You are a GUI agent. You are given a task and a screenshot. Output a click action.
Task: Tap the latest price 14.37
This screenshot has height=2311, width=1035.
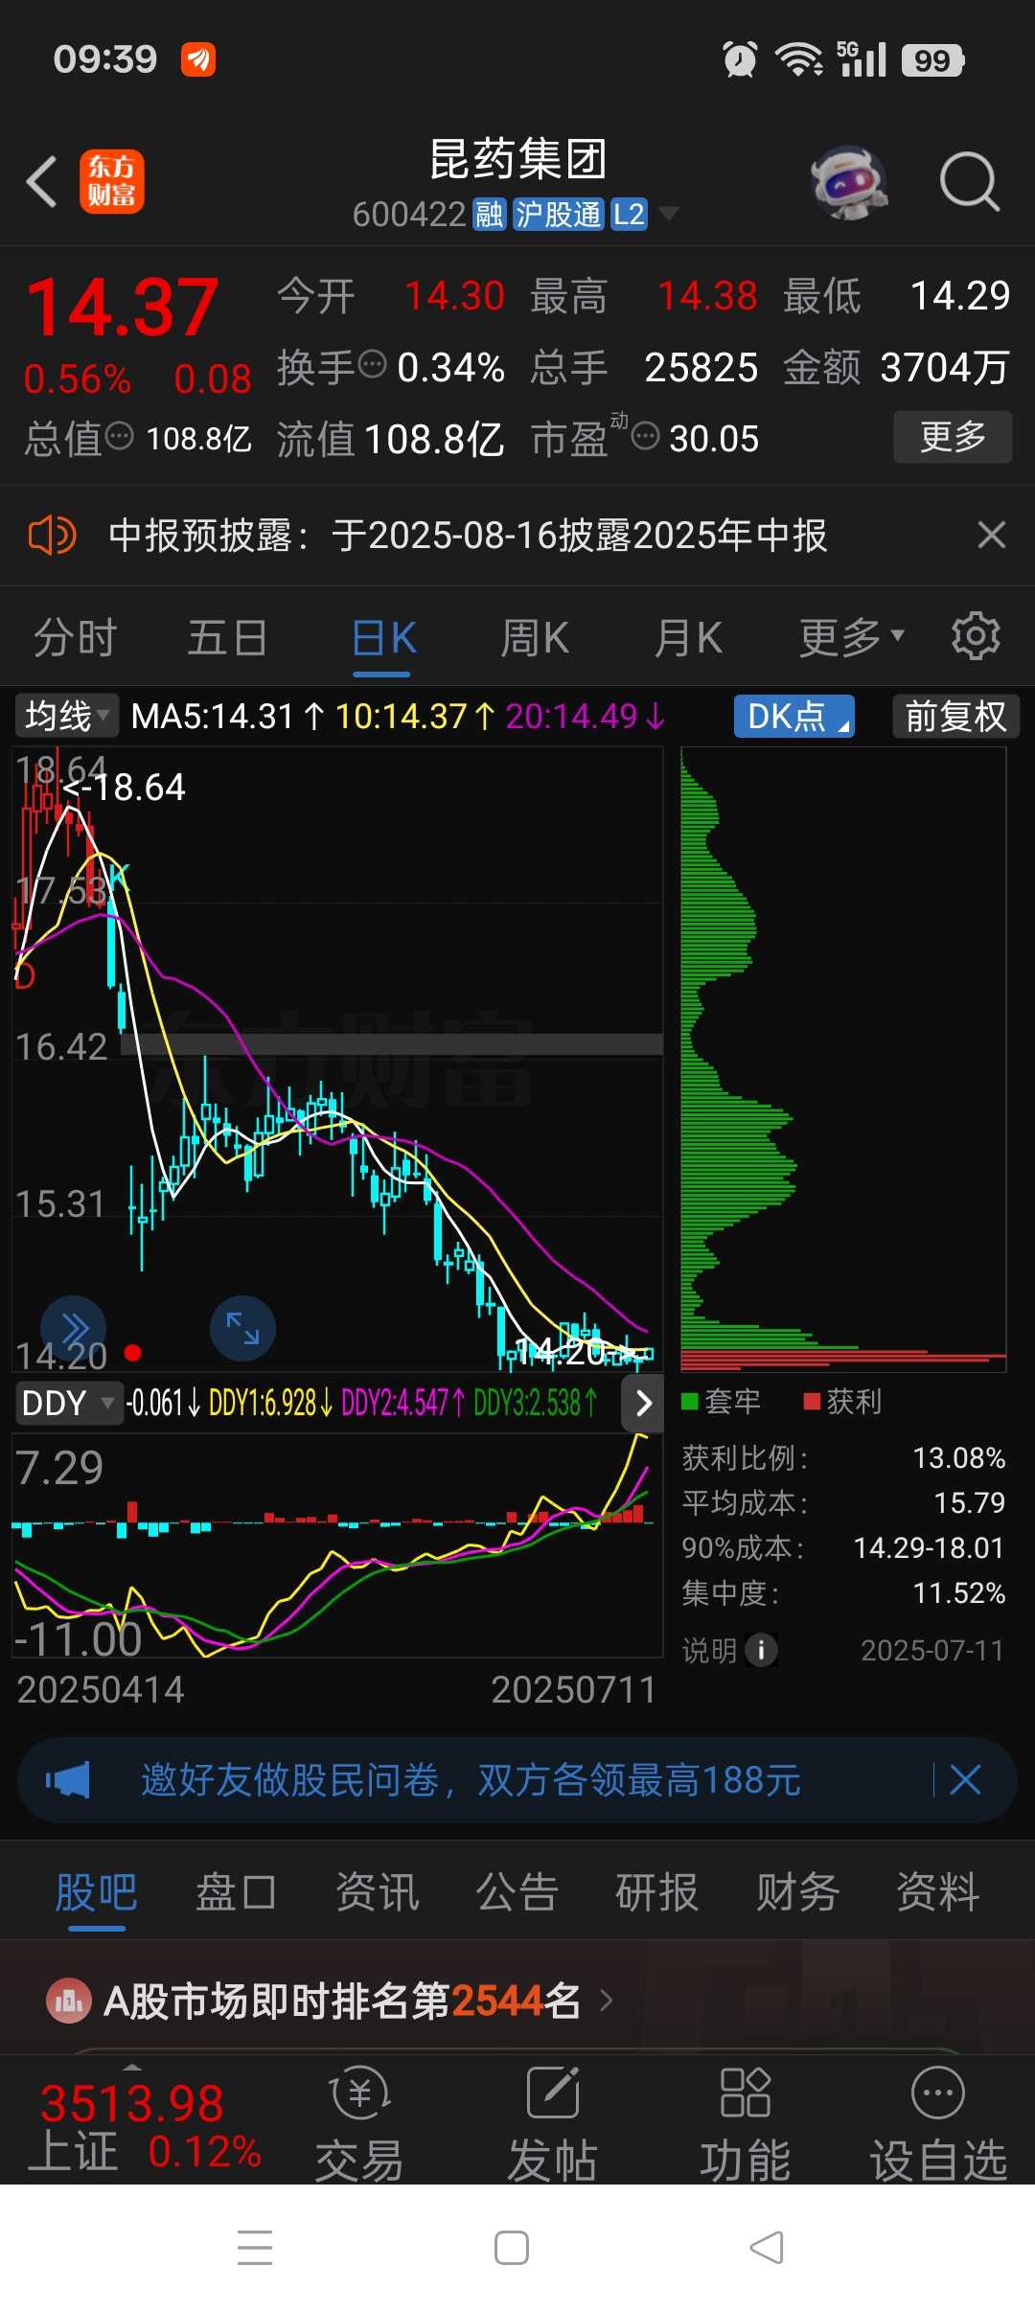pyautogui.click(x=123, y=308)
